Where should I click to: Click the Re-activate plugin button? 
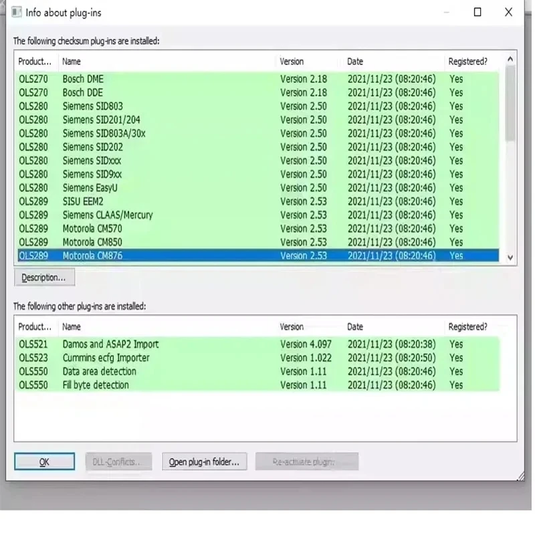pos(307,461)
